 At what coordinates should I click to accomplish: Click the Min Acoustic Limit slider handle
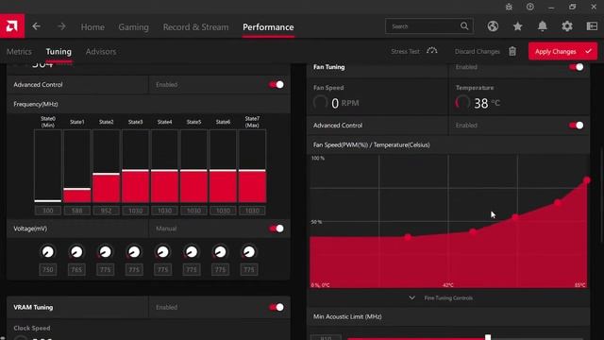(x=488, y=337)
